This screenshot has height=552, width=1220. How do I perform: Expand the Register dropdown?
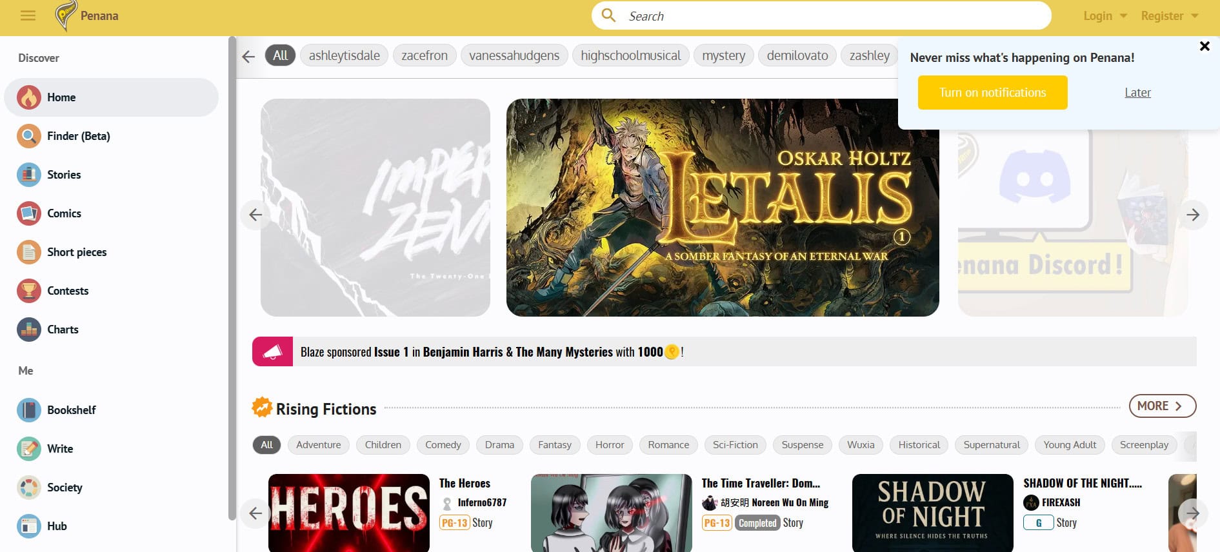pyautogui.click(x=1168, y=16)
